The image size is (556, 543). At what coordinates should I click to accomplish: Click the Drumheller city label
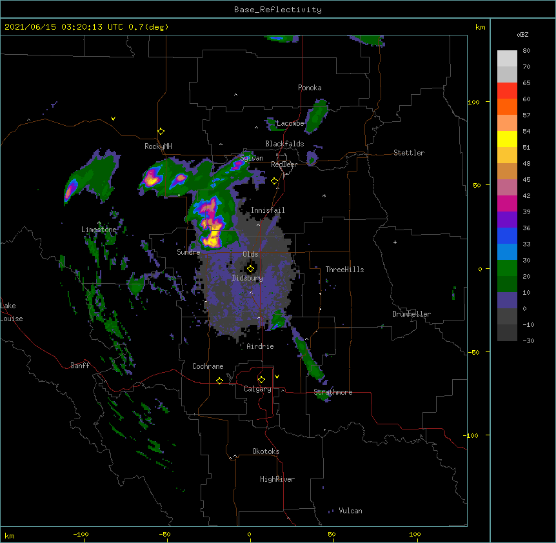click(x=412, y=314)
